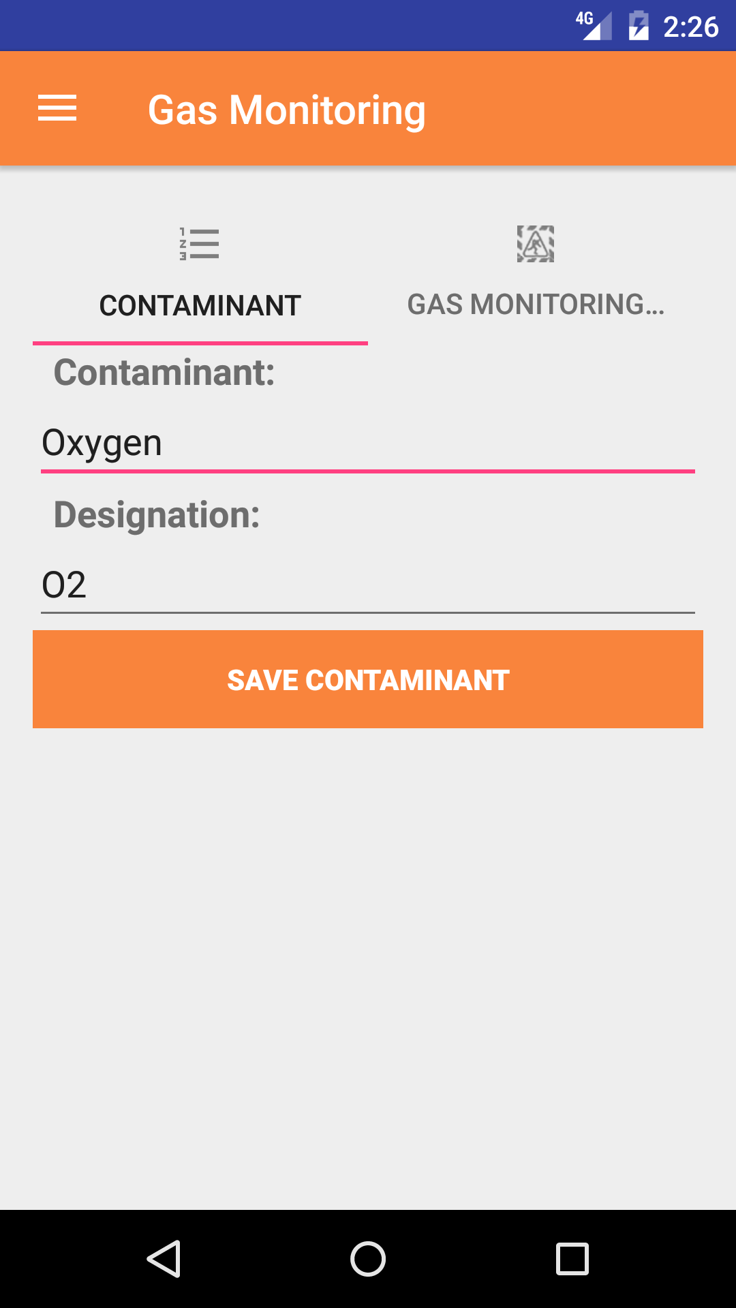Switch to the CONTAMINANT tab label
The width and height of the screenshot is (736, 1308).
(x=200, y=305)
